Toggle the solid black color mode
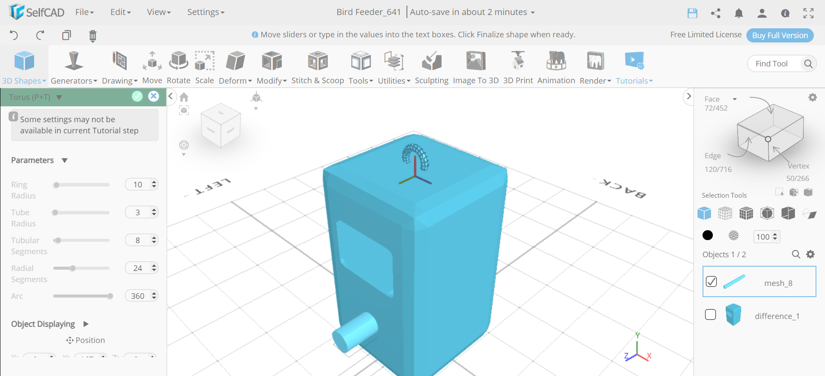825x376 pixels. click(x=707, y=235)
